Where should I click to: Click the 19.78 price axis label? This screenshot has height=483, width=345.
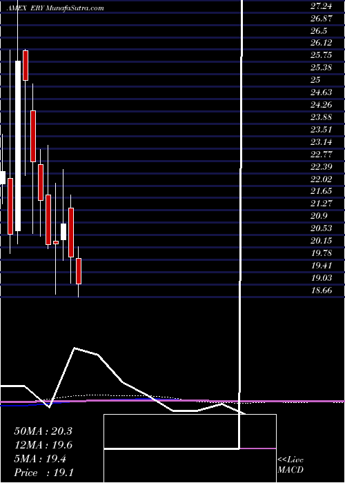click(x=322, y=253)
